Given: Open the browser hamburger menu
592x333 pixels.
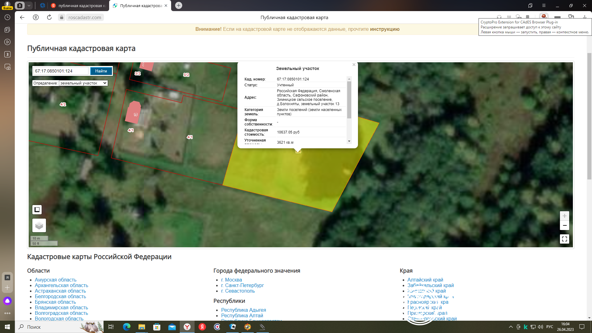Looking at the screenshot, I should 544,6.
